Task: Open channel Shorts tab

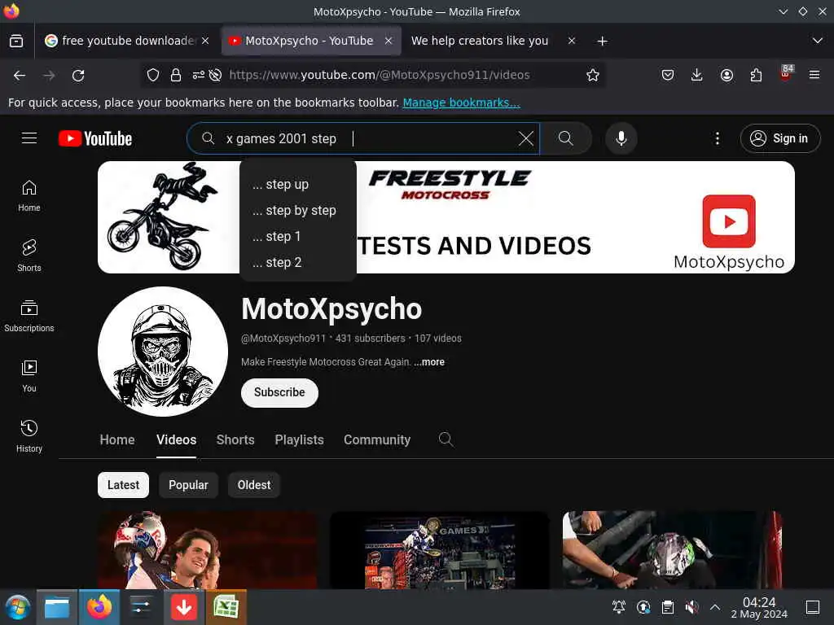Action: 235,440
